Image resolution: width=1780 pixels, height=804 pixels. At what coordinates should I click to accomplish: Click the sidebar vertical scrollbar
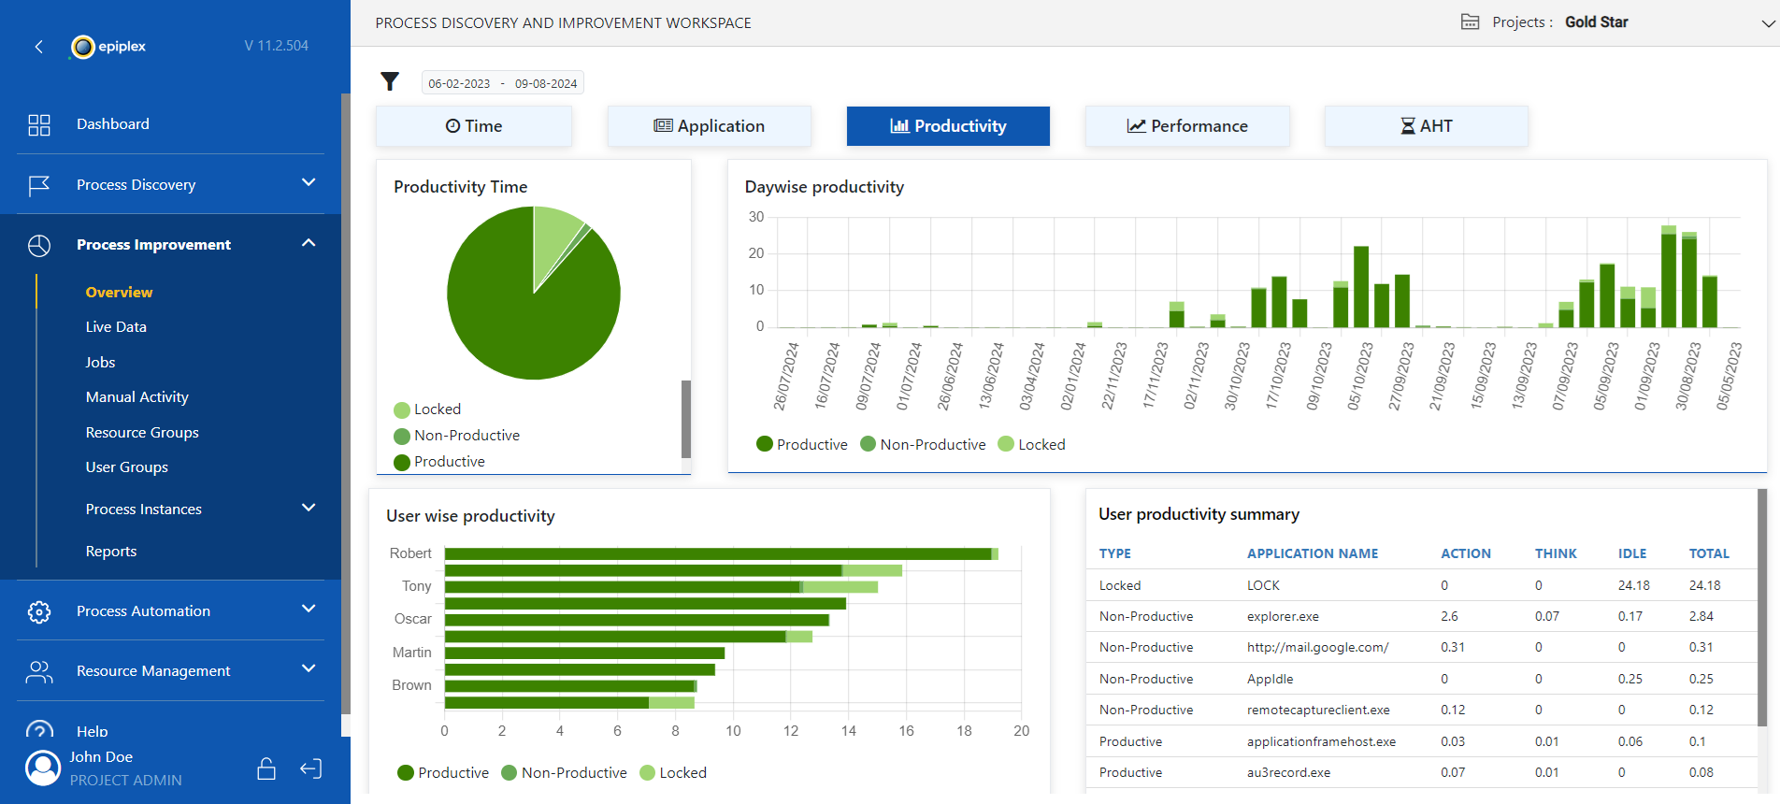click(x=346, y=402)
